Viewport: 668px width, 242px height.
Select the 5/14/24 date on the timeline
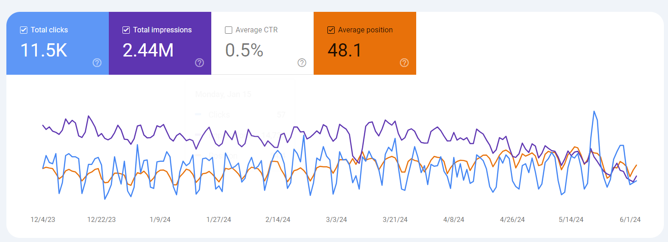(x=571, y=220)
